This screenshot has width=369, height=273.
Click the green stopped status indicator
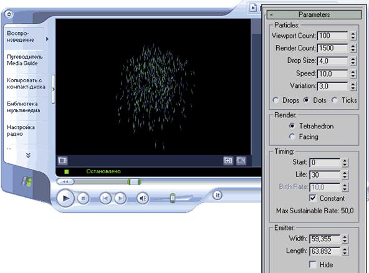pos(66,172)
